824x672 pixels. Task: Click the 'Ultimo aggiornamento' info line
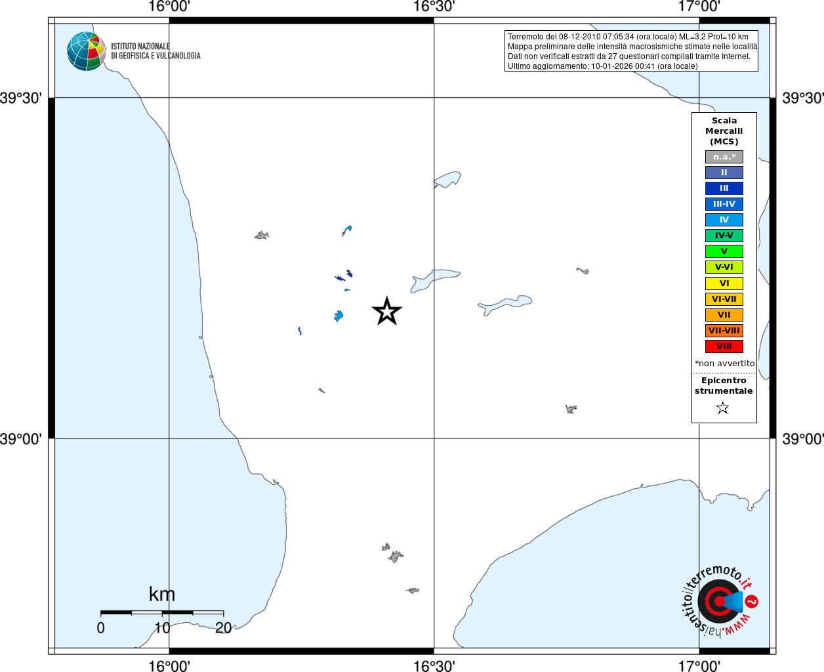[x=603, y=66]
